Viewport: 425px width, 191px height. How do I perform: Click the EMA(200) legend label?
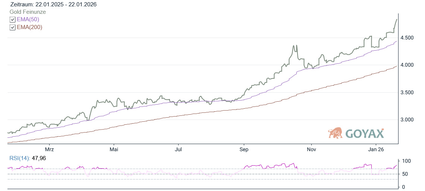(x=29, y=27)
